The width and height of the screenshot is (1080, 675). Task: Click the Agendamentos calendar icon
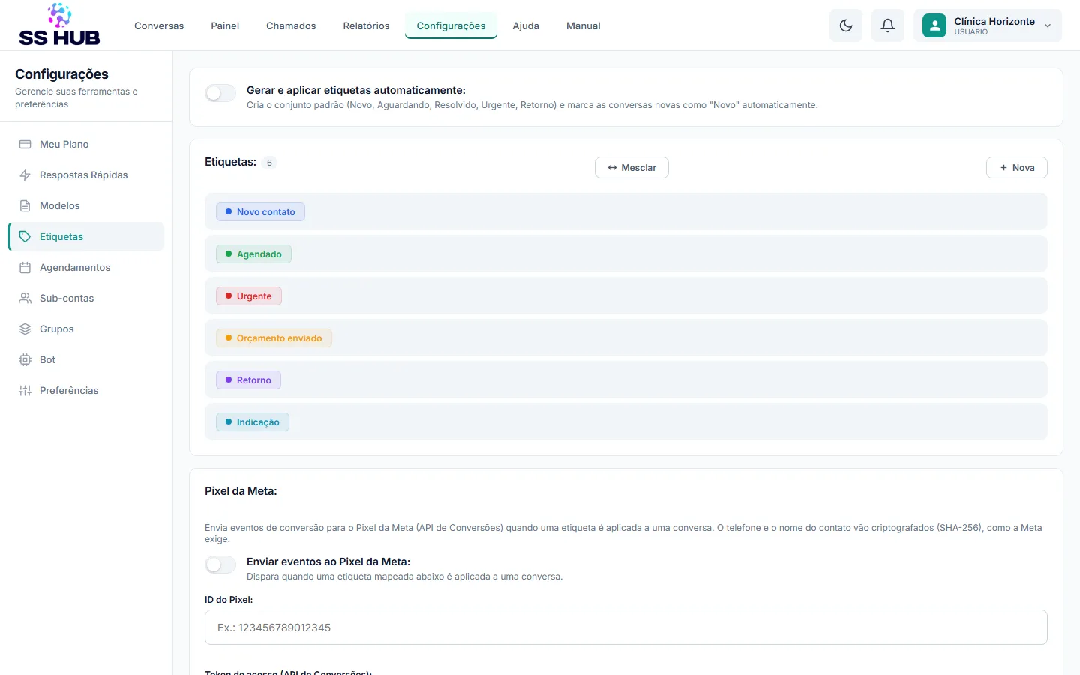[x=25, y=267]
